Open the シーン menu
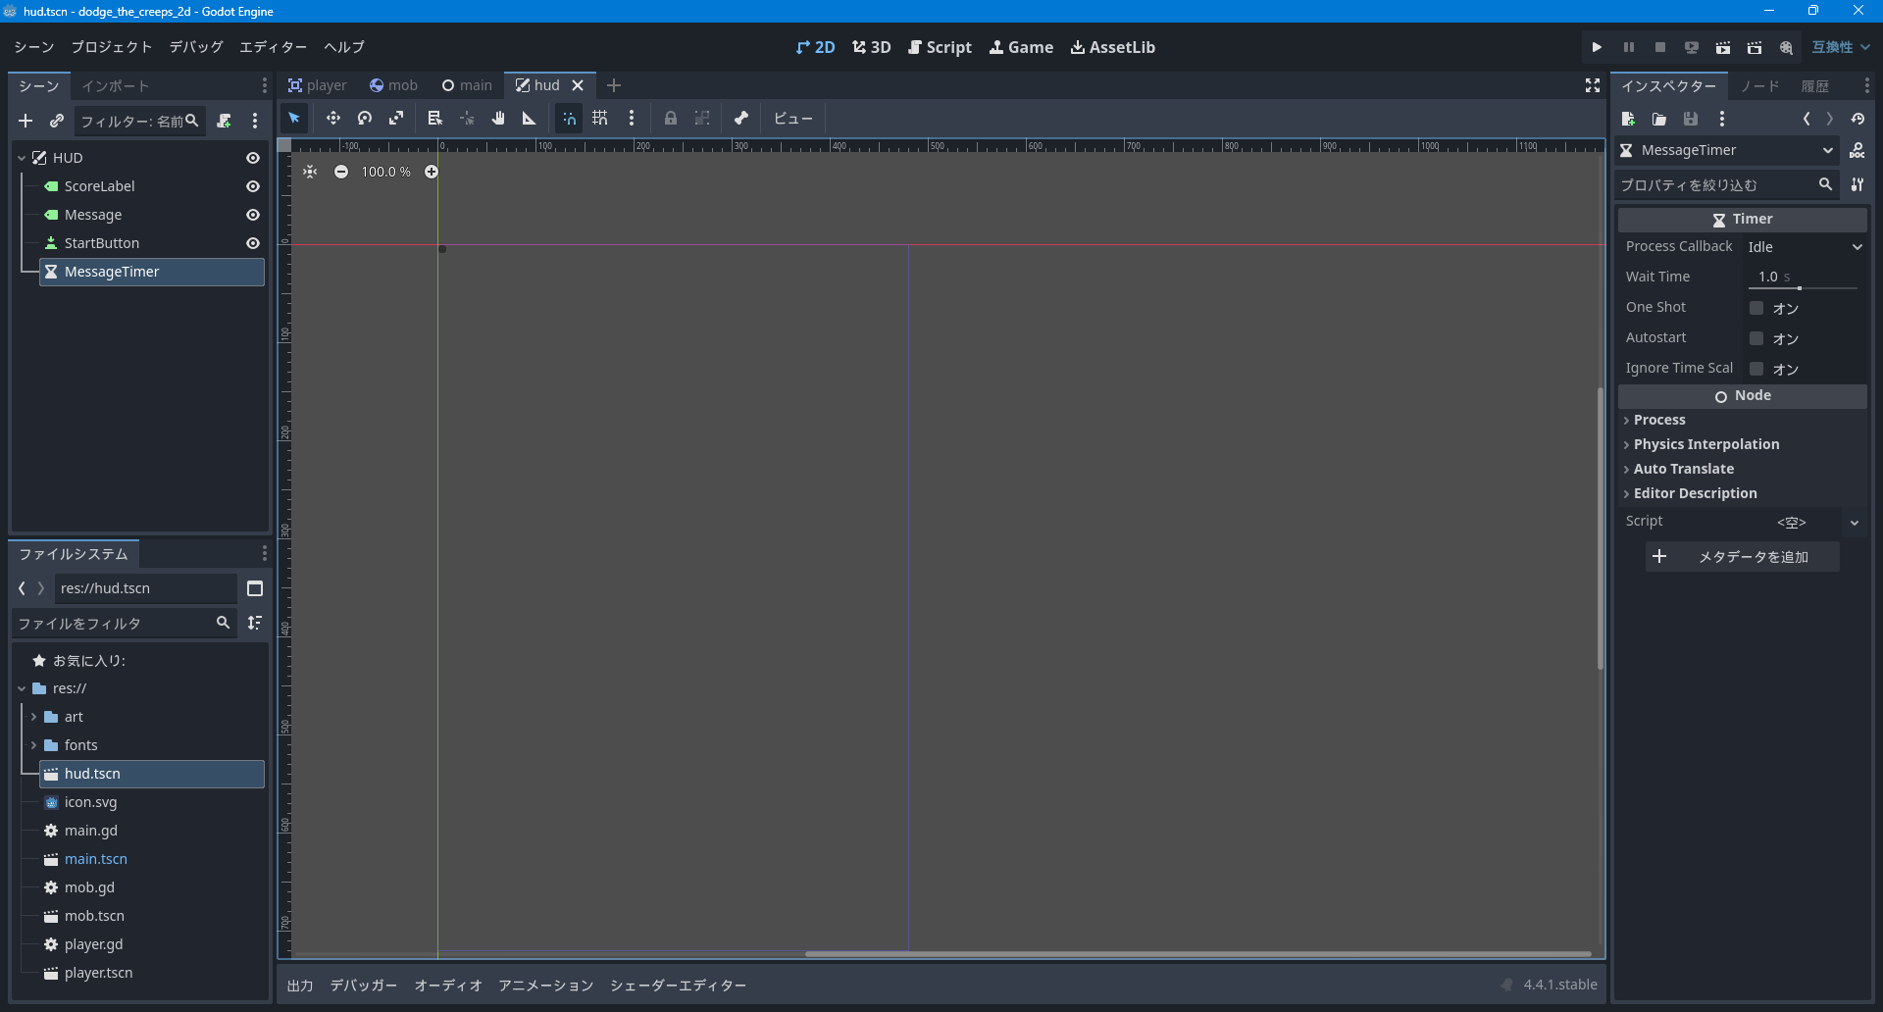Image resolution: width=1883 pixels, height=1012 pixels. pos(34,47)
